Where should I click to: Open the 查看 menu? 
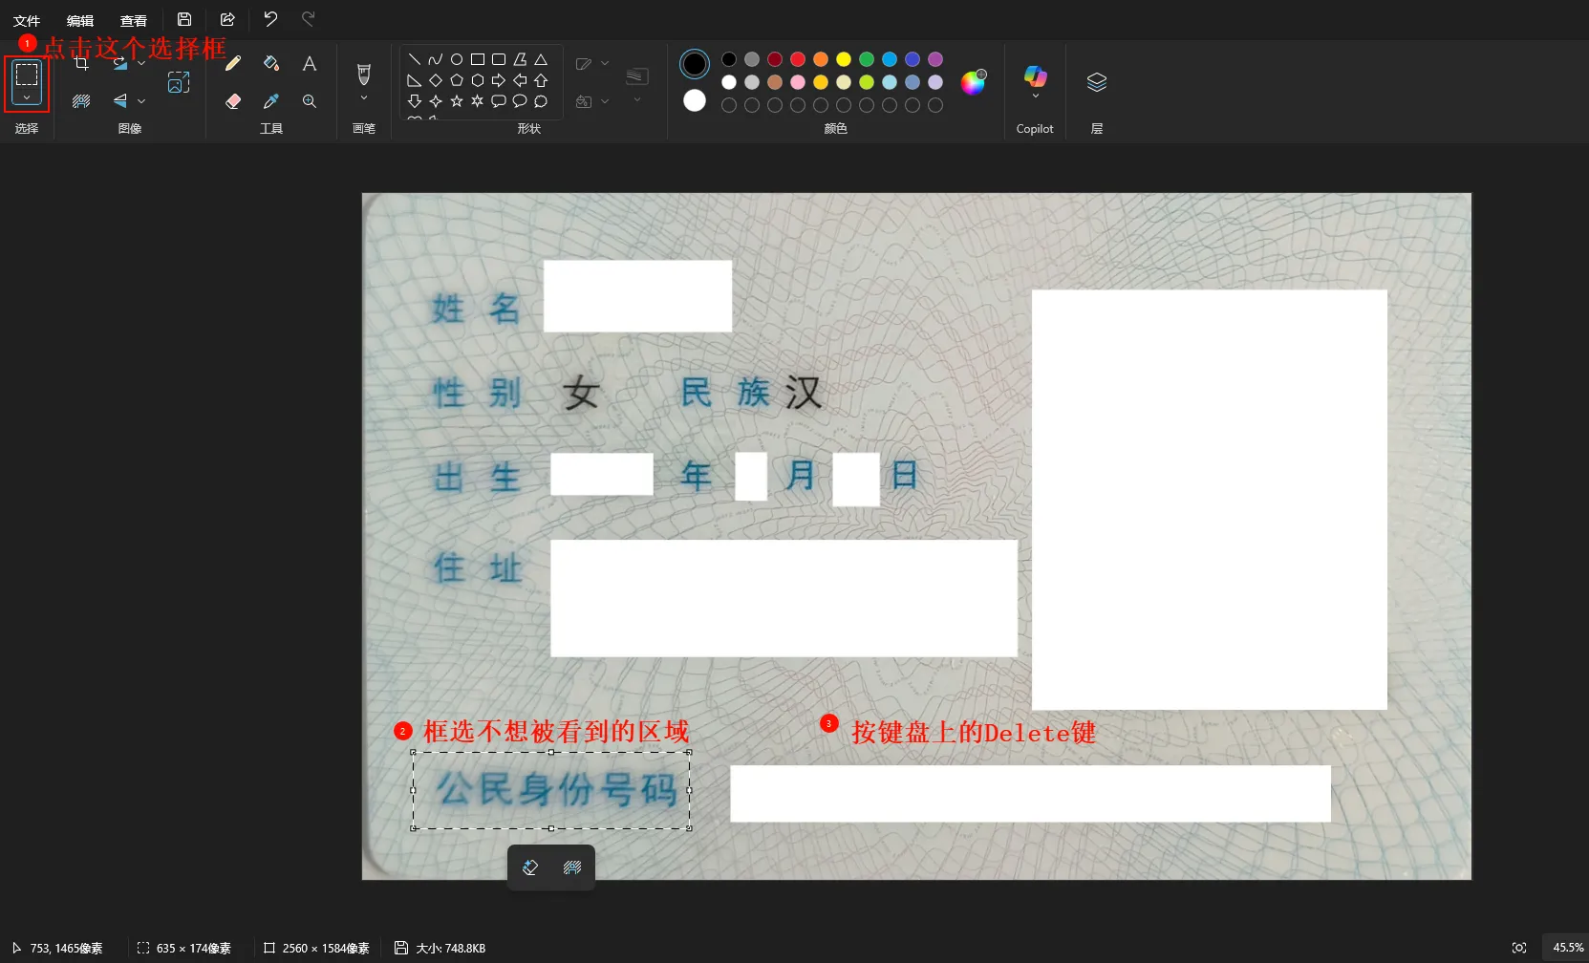134,20
